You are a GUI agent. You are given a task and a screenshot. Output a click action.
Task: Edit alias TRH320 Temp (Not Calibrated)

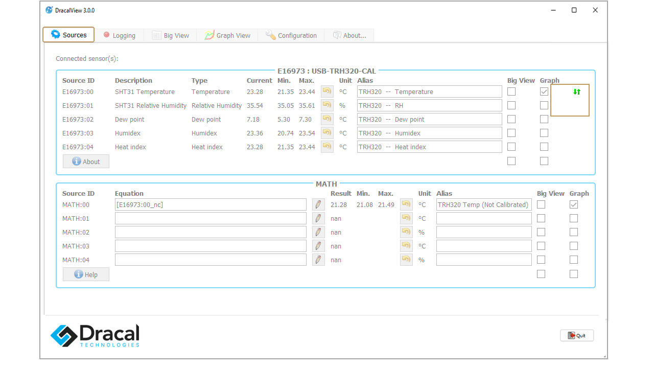[484, 204]
